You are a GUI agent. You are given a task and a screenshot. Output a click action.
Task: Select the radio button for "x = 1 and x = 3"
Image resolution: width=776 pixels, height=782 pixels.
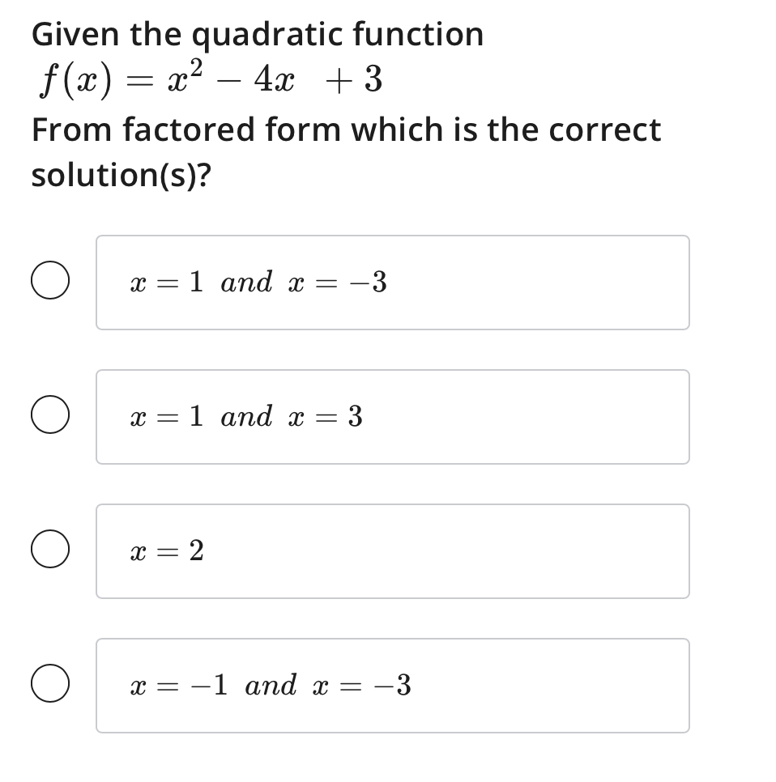coord(49,416)
